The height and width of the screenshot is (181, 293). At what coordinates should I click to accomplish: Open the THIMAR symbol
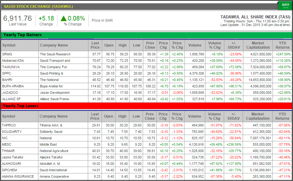pyautogui.click(x=8, y=151)
